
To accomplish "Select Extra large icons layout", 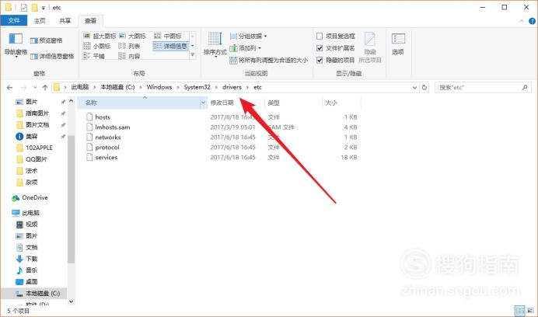I will point(100,36).
